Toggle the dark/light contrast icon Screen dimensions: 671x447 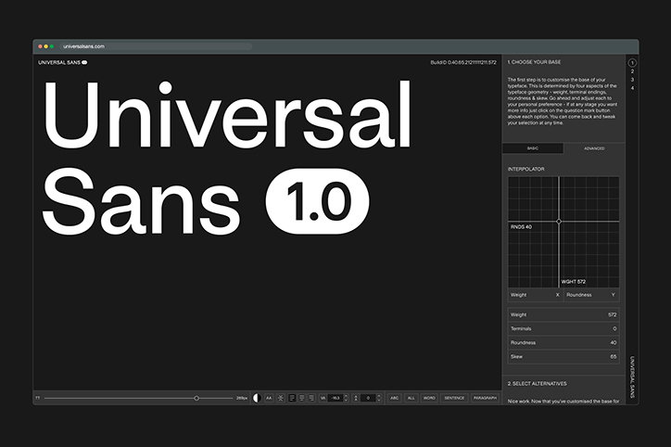(257, 398)
